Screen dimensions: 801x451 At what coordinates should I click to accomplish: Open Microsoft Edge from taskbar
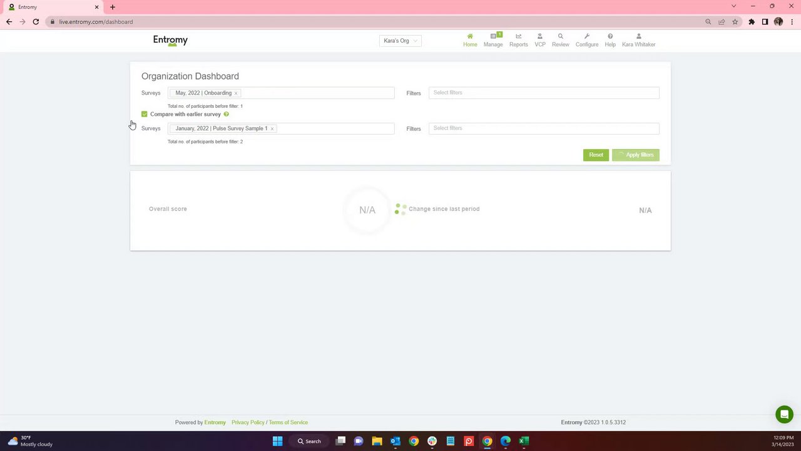tap(506, 441)
